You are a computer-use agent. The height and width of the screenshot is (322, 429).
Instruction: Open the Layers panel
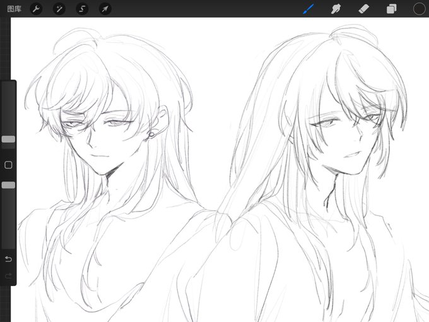click(x=392, y=9)
